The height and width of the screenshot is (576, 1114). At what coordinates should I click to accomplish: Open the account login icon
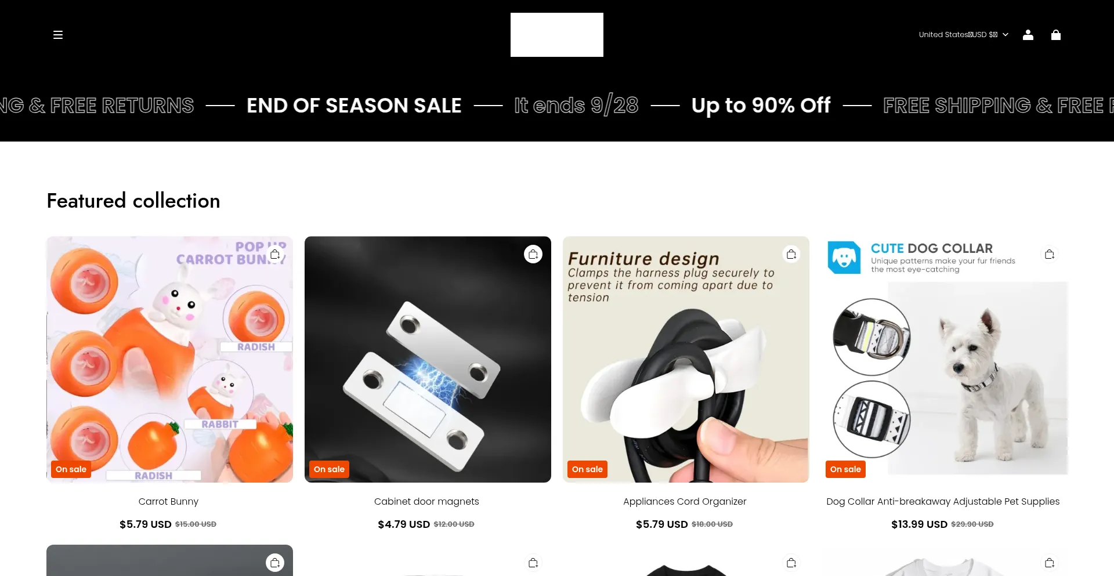pyautogui.click(x=1028, y=35)
